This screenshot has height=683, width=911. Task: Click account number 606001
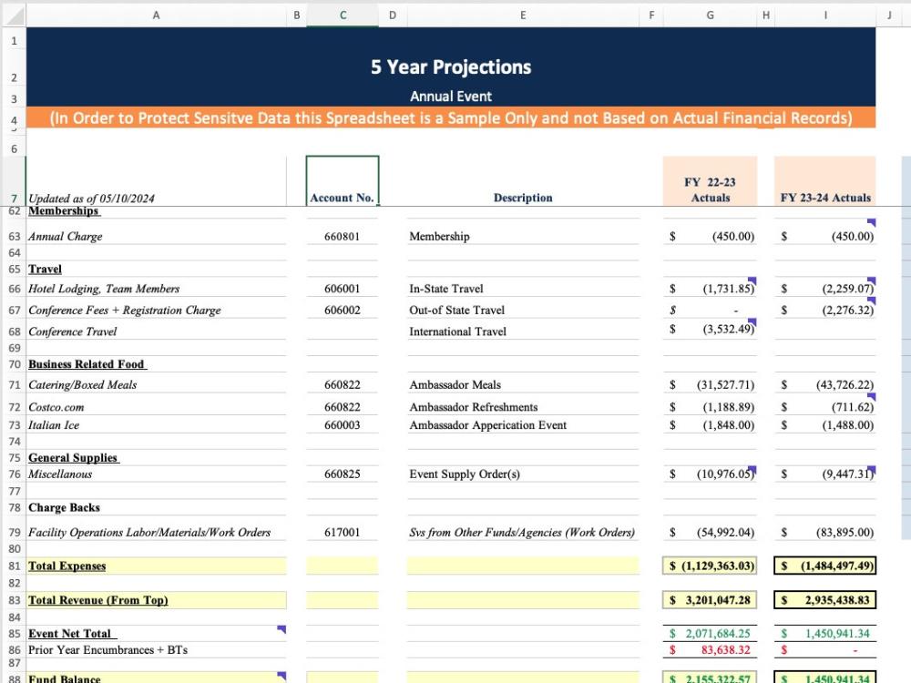(343, 289)
